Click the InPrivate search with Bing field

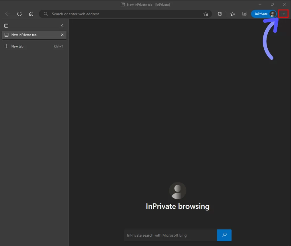click(x=171, y=235)
